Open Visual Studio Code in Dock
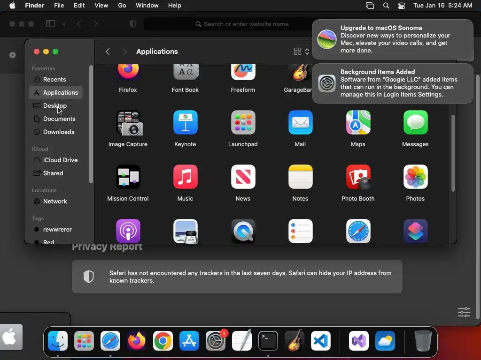481x360 pixels. click(x=320, y=341)
